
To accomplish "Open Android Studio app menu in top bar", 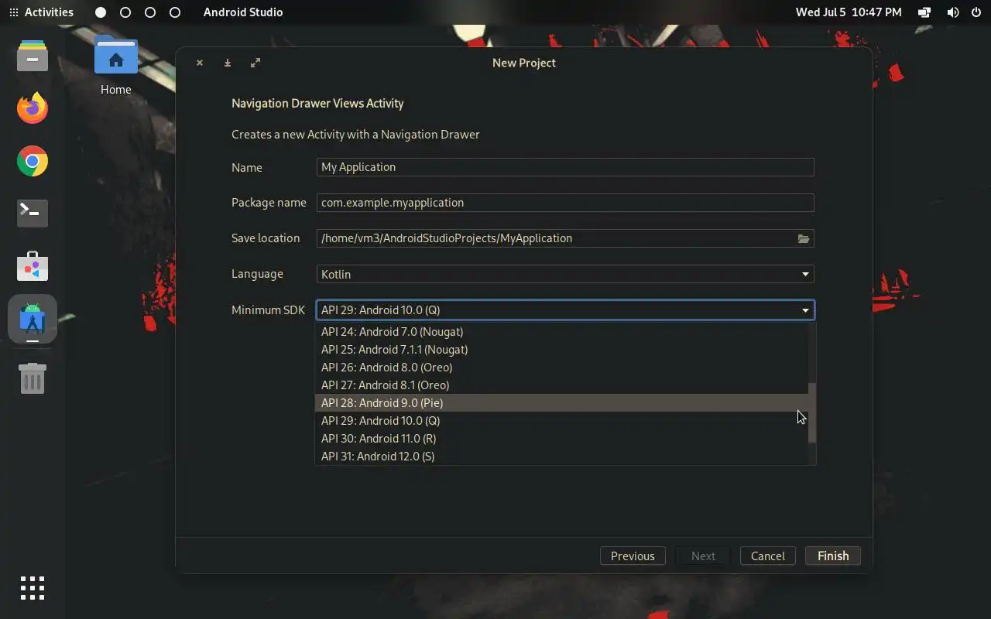I will point(243,12).
